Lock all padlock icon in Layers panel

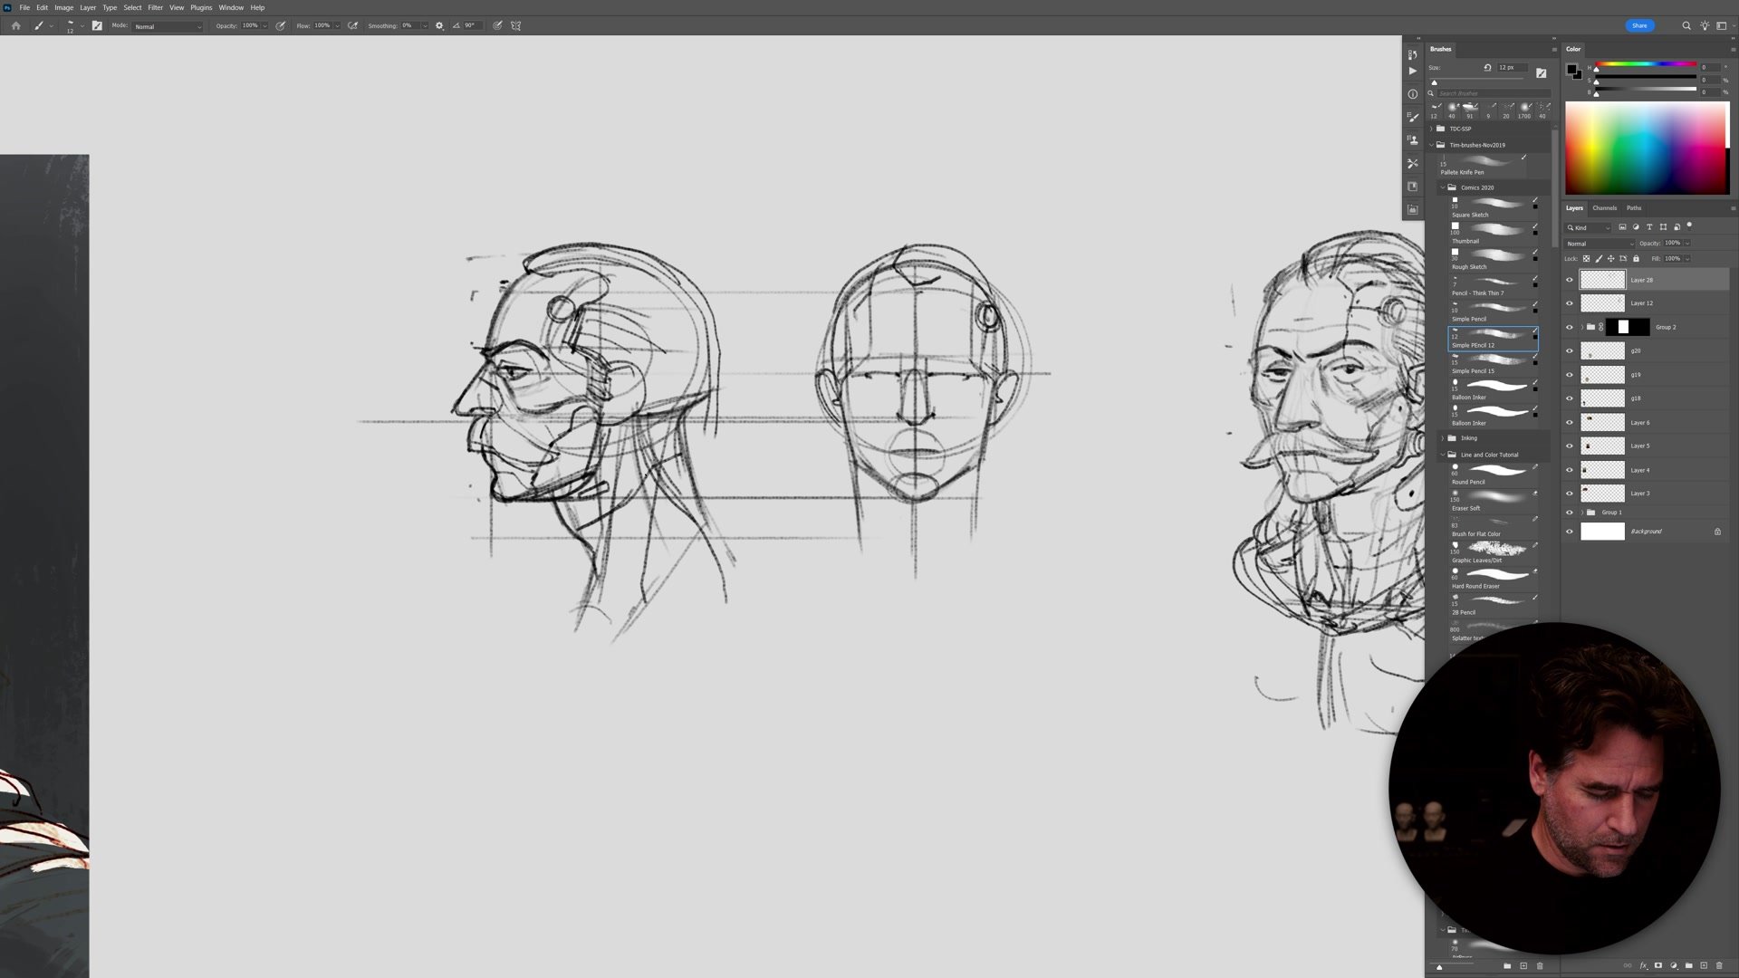[x=1636, y=259]
